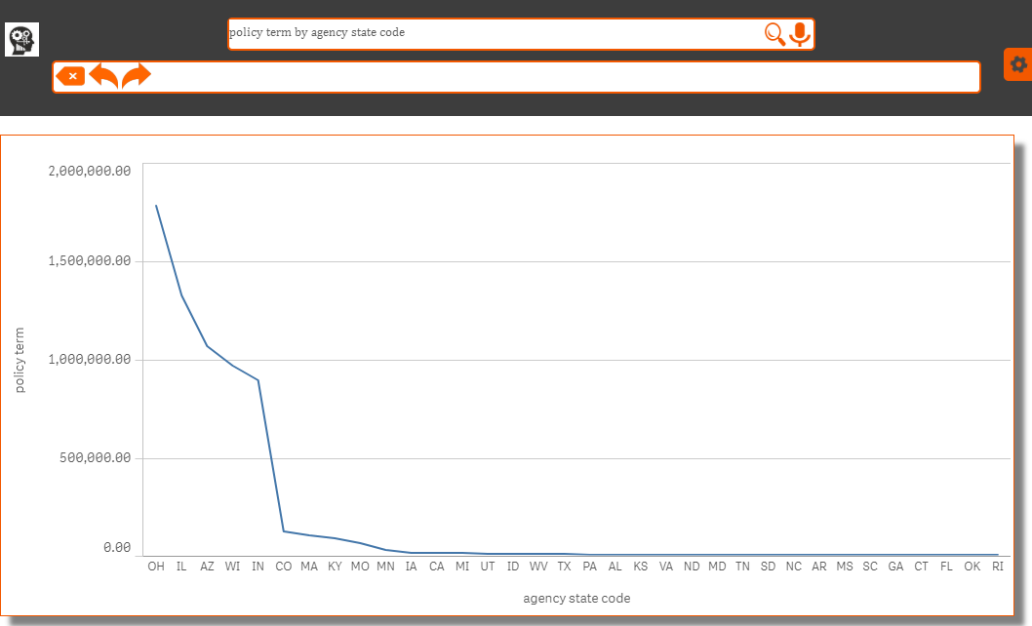Click the undo back arrow
This screenshot has width=1032, height=626.
[x=104, y=76]
